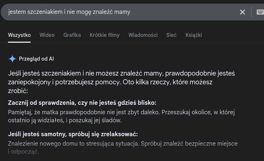Open the on-screen keyboard input tool
The image size is (264, 161).
click(260, 12)
